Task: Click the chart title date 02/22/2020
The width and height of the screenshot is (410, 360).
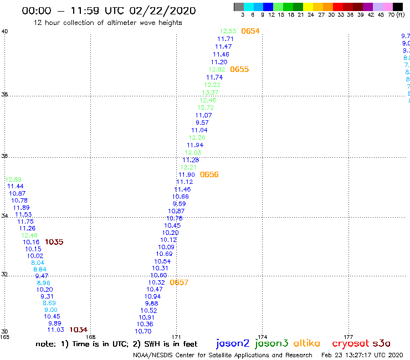Action: pos(162,11)
